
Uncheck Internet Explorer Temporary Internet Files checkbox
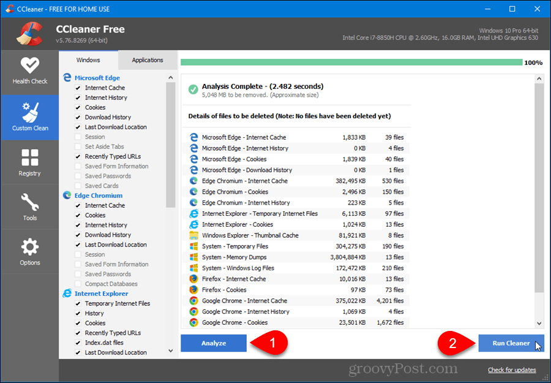pos(78,303)
